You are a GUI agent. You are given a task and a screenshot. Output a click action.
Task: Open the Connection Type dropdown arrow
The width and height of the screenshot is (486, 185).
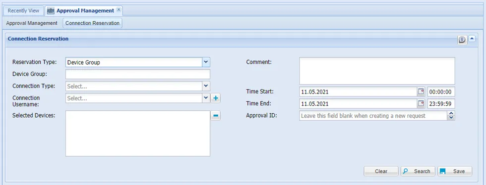[206, 86]
